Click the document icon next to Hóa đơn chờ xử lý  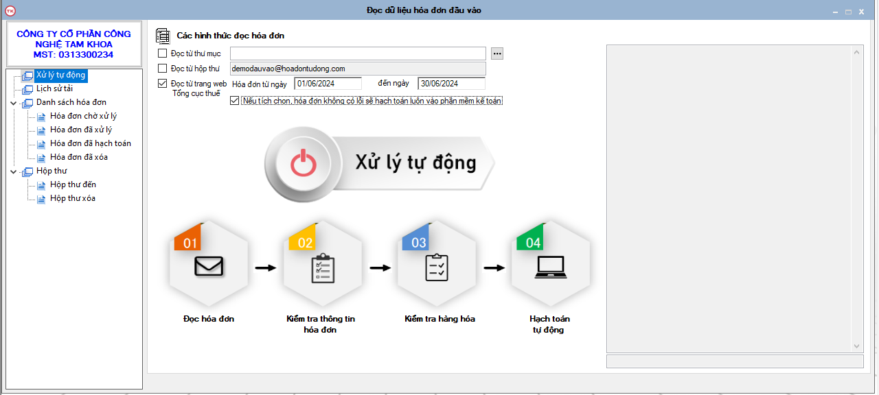41,117
